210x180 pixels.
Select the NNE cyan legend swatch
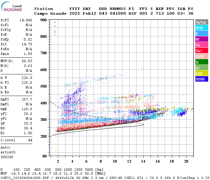(x=202, y=28)
